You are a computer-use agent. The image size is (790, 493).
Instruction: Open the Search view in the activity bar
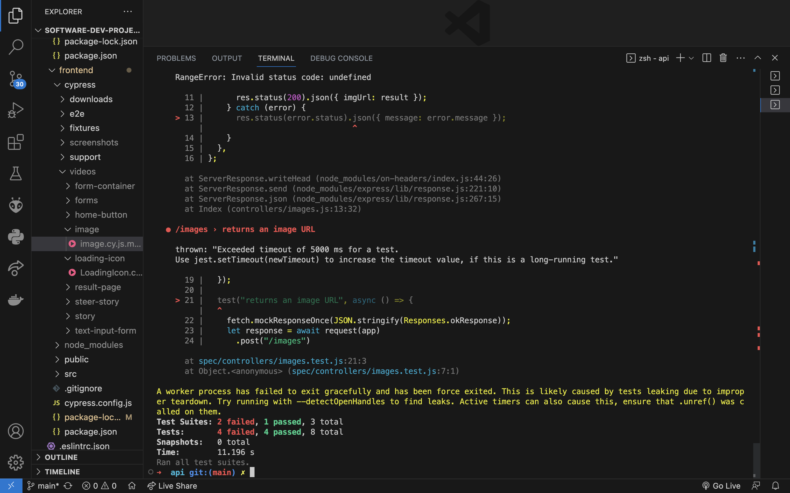click(x=15, y=47)
